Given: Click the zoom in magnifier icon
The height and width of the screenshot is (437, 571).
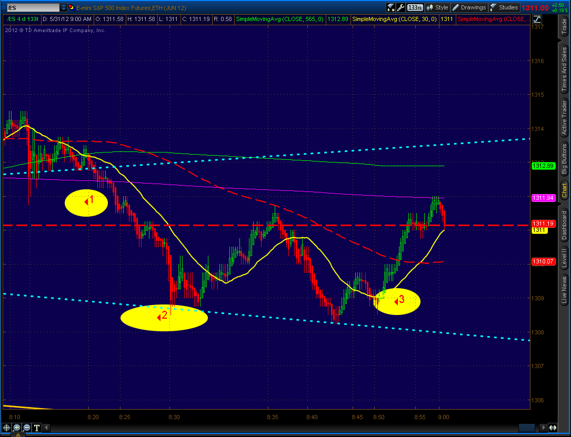Looking at the screenshot, I should click(x=17, y=428).
